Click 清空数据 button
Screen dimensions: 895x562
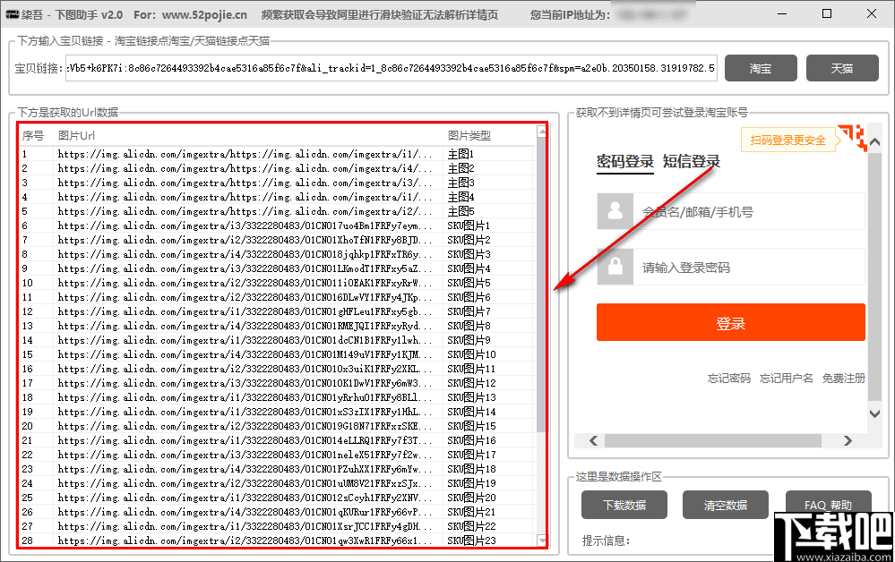(726, 505)
